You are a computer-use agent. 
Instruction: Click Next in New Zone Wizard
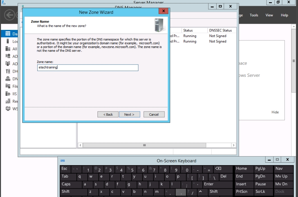click(x=129, y=114)
